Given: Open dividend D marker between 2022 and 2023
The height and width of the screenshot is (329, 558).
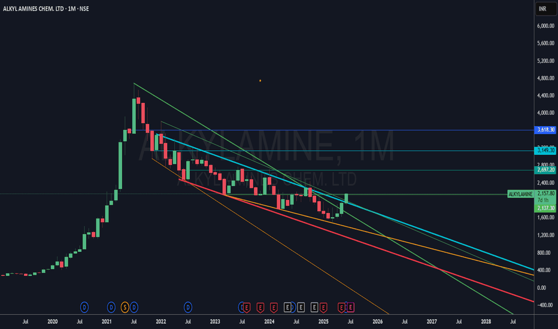Looking at the screenshot, I should 188,307.
